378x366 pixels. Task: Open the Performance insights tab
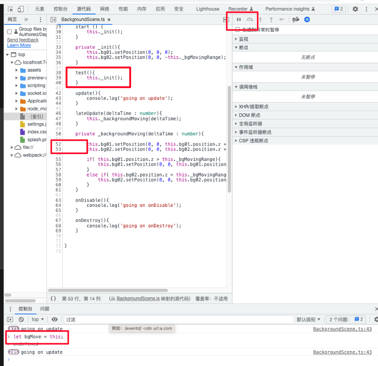pos(290,9)
